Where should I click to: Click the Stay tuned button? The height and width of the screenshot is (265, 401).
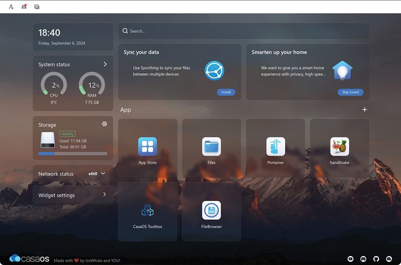click(350, 92)
